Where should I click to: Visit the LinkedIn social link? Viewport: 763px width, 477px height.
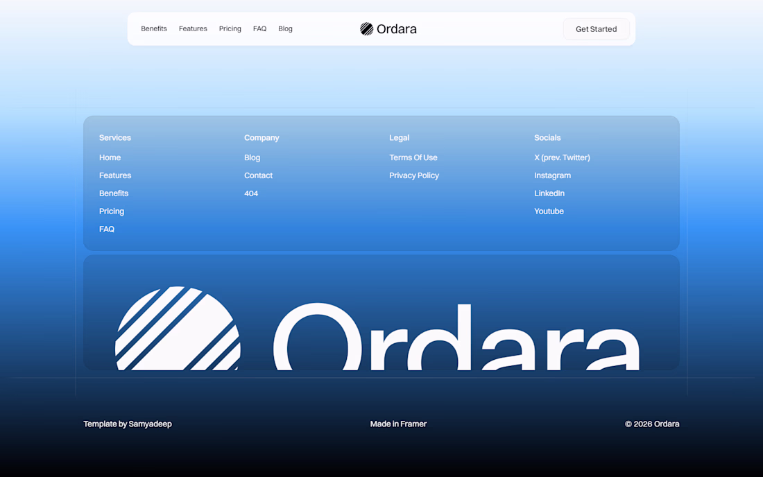click(x=549, y=193)
